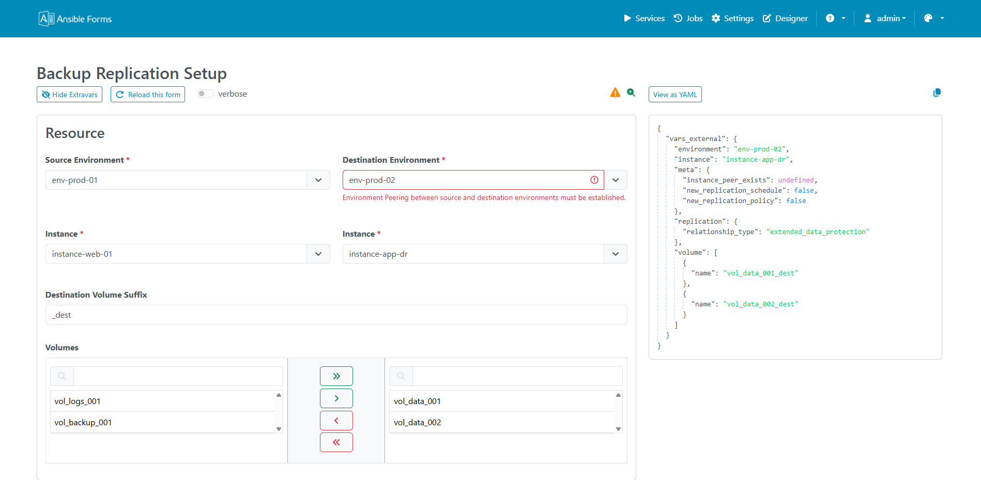
Task: Click the double left-arrow to remove all volumes
Action: pyautogui.click(x=336, y=442)
